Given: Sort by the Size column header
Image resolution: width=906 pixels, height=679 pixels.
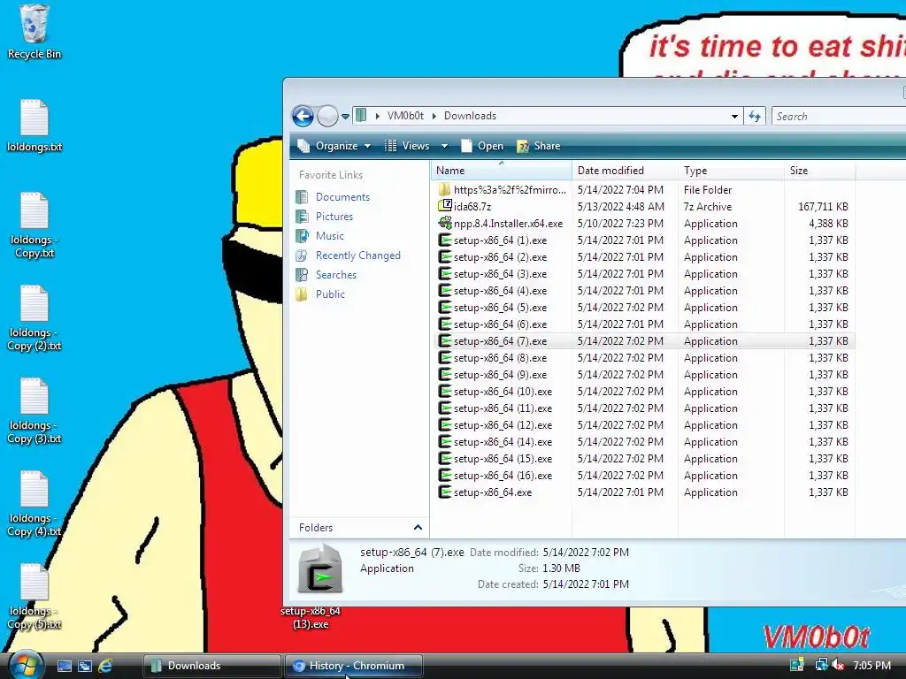Looking at the screenshot, I should (x=819, y=171).
